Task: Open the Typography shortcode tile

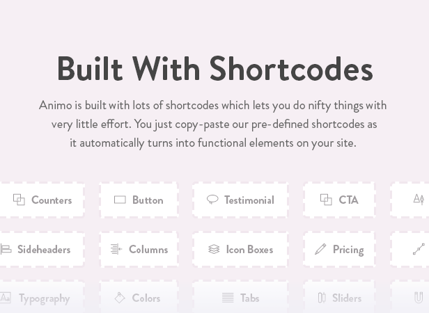Action: click(x=42, y=297)
